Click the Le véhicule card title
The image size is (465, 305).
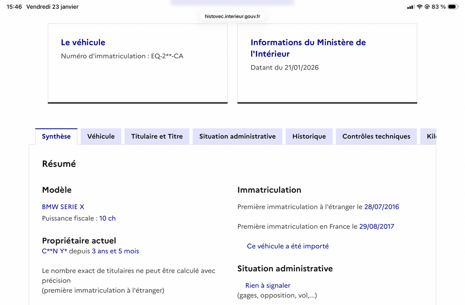click(x=83, y=42)
